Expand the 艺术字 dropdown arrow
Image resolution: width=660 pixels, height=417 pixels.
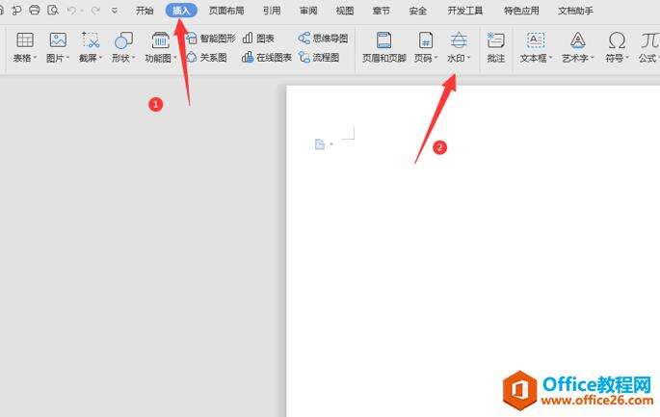click(592, 58)
